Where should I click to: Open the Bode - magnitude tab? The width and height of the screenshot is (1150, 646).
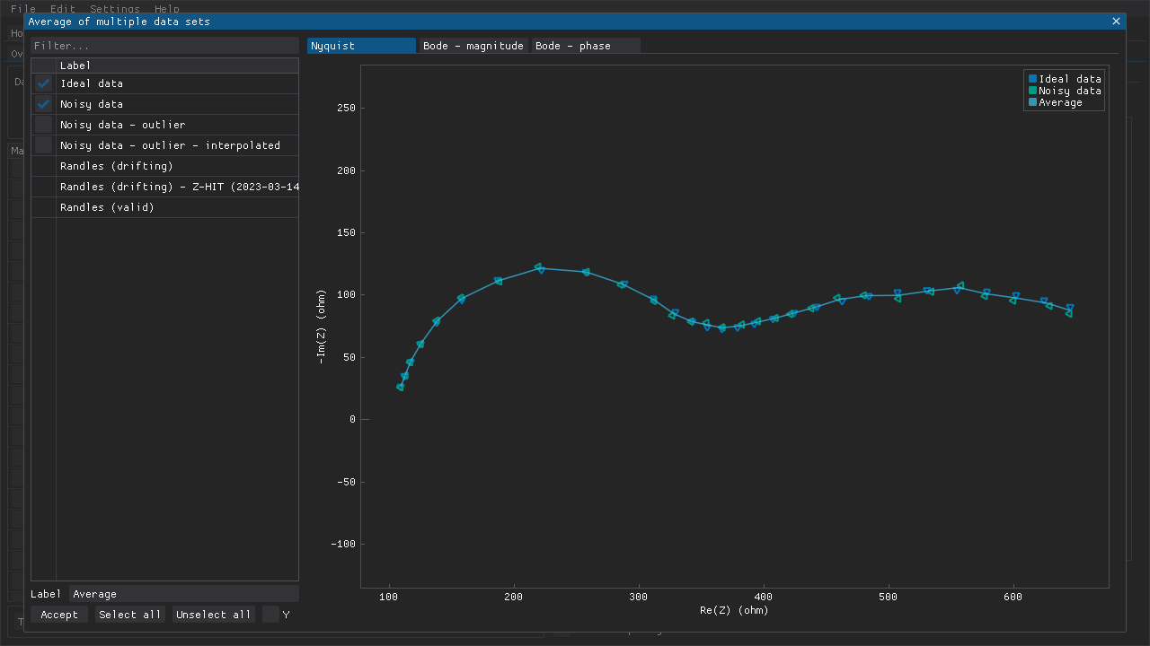pyautogui.click(x=473, y=46)
